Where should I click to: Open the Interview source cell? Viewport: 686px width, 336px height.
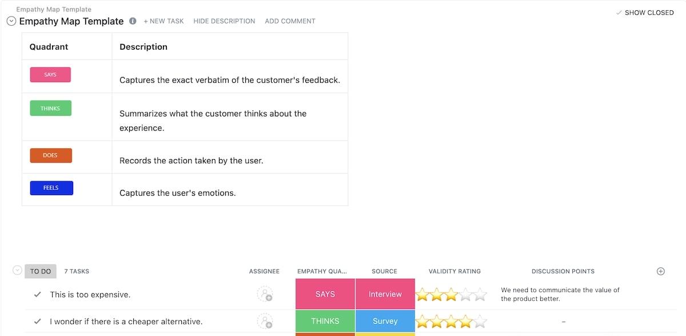point(385,294)
